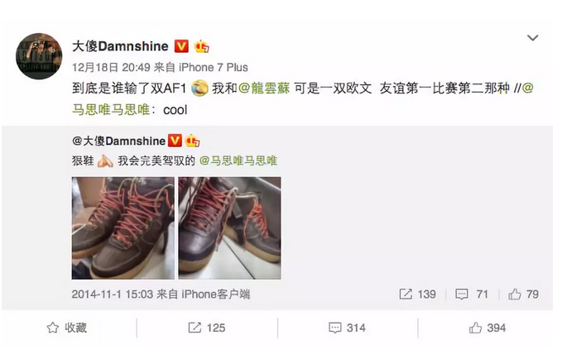Open the @龍雲蘇 mention link
The width and height of the screenshot is (562, 359).
[264, 89]
